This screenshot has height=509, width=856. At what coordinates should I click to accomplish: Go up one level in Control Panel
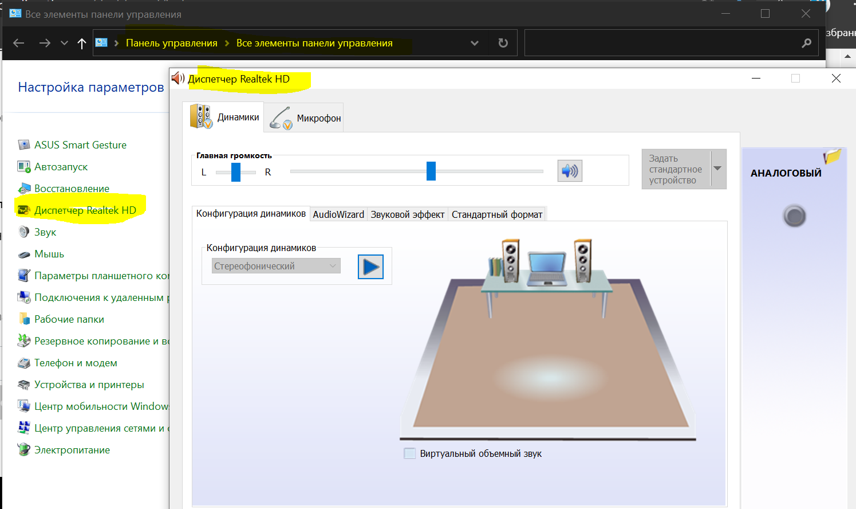pyautogui.click(x=82, y=43)
